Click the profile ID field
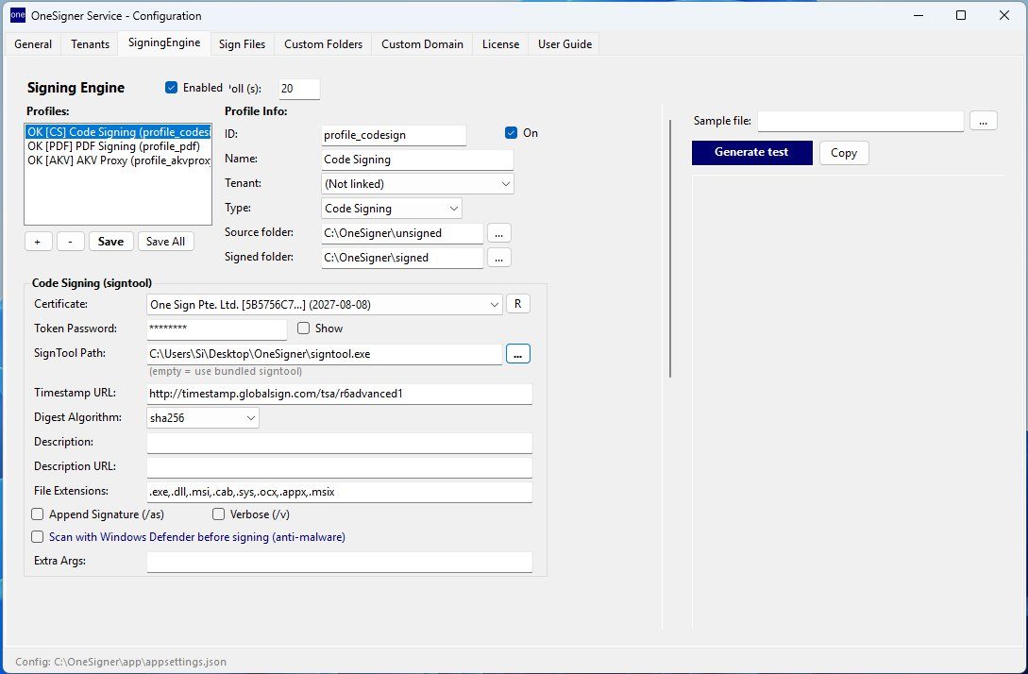 (x=394, y=135)
